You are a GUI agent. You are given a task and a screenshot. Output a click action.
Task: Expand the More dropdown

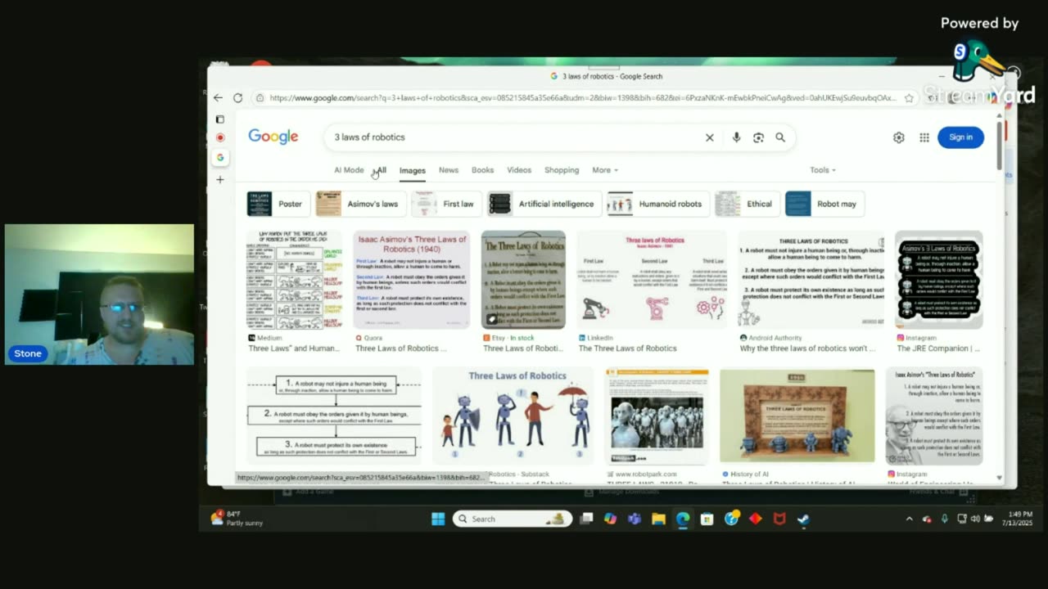(x=605, y=170)
